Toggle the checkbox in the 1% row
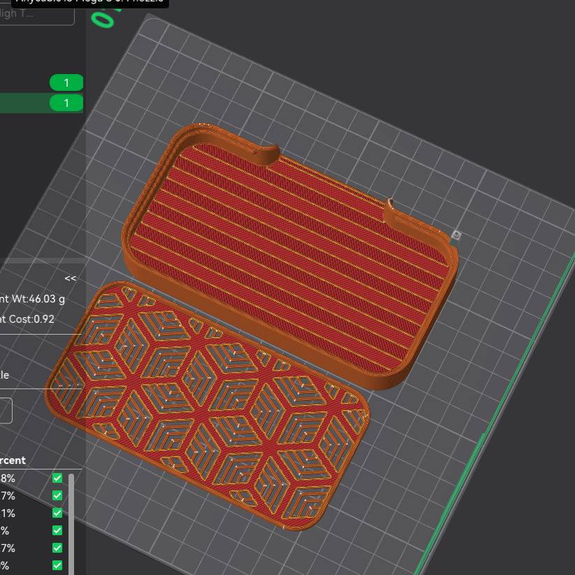575x575 pixels. (57, 513)
